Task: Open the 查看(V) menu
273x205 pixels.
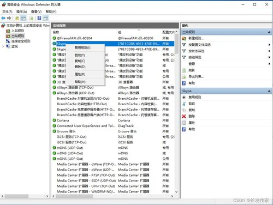Action: click(36, 11)
